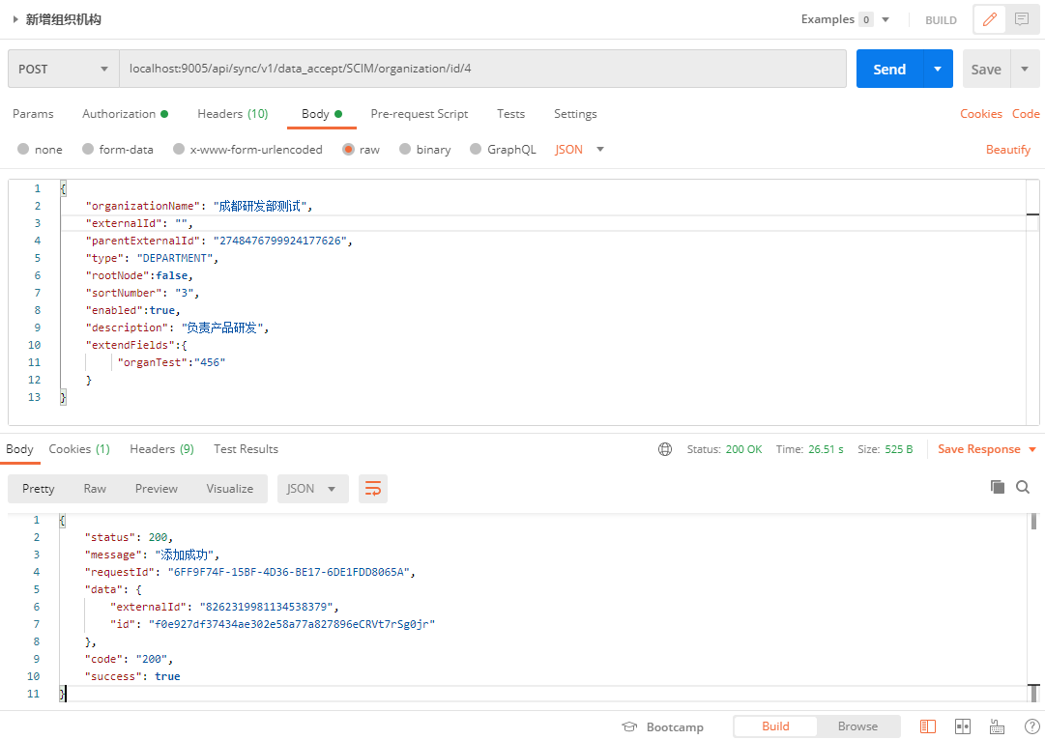1045x740 pixels.
Task: Click the search icon in response panel
Action: [1023, 488]
